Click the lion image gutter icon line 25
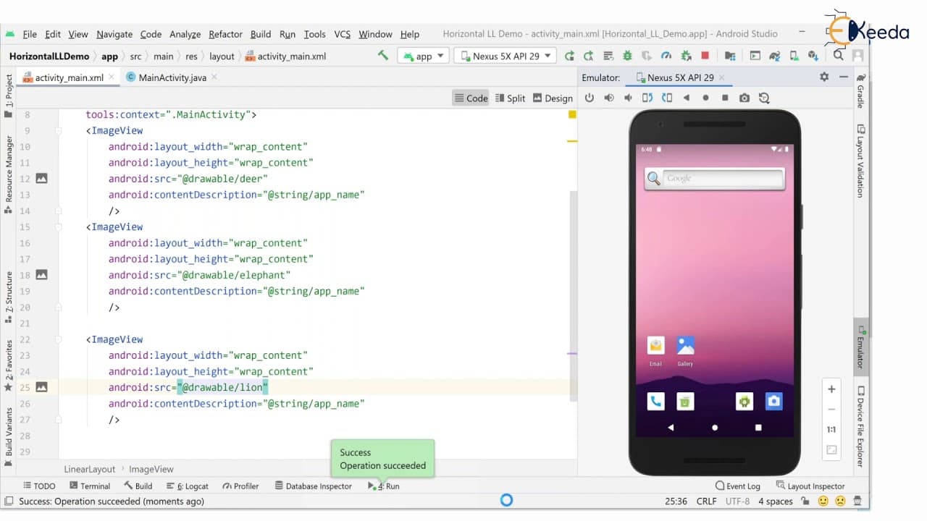 click(42, 387)
